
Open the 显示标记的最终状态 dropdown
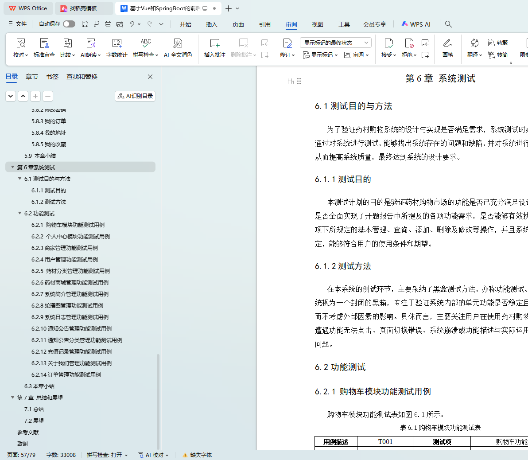point(336,43)
